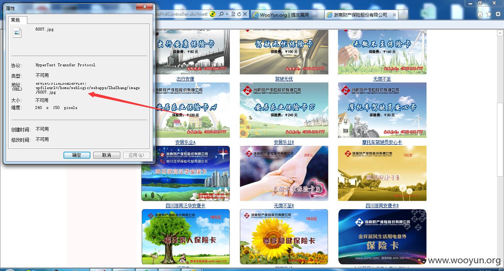Viewport: 504px width, 271px height.
Task: Open the 摩托车驾驶员安心卡 link
Action: click(382, 142)
